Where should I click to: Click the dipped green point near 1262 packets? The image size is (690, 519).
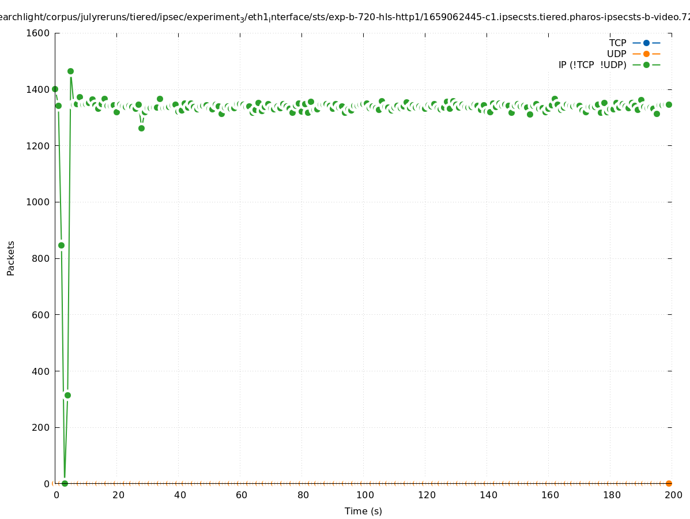tap(141, 128)
